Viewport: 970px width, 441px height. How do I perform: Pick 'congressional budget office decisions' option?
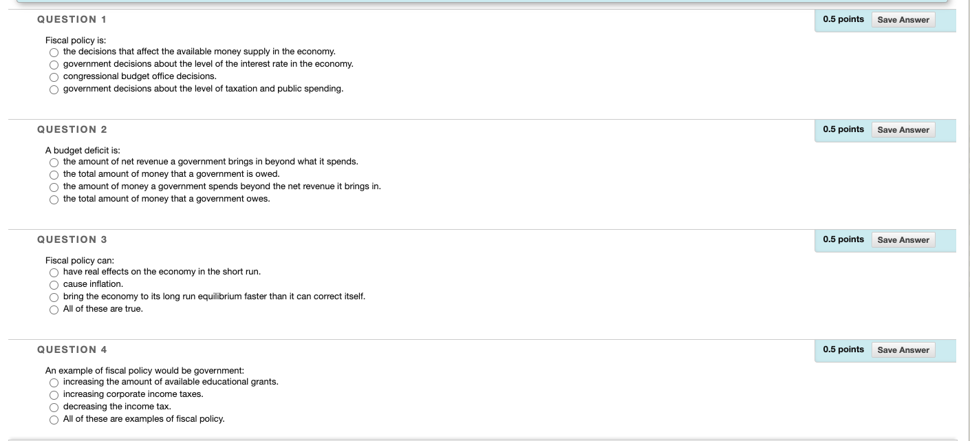click(54, 77)
